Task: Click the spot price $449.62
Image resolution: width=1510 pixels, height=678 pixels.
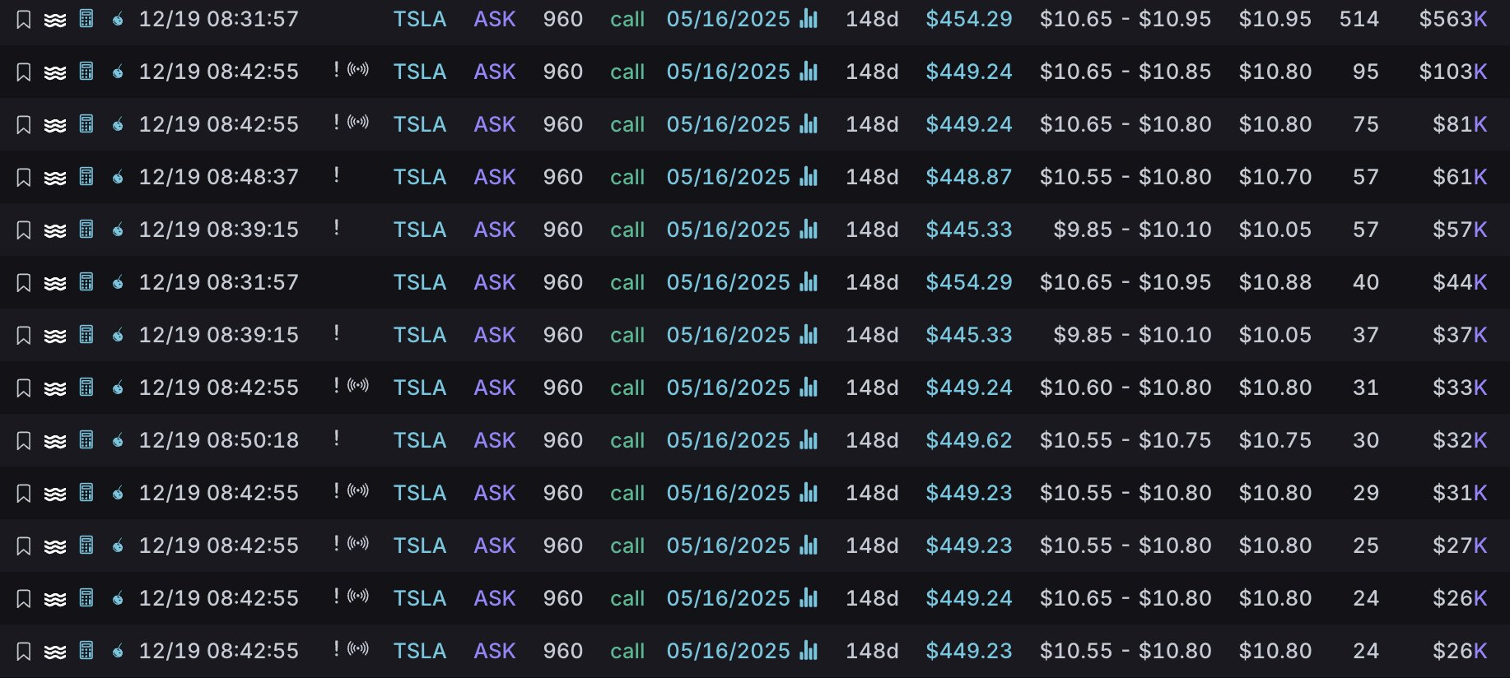Action: click(969, 440)
